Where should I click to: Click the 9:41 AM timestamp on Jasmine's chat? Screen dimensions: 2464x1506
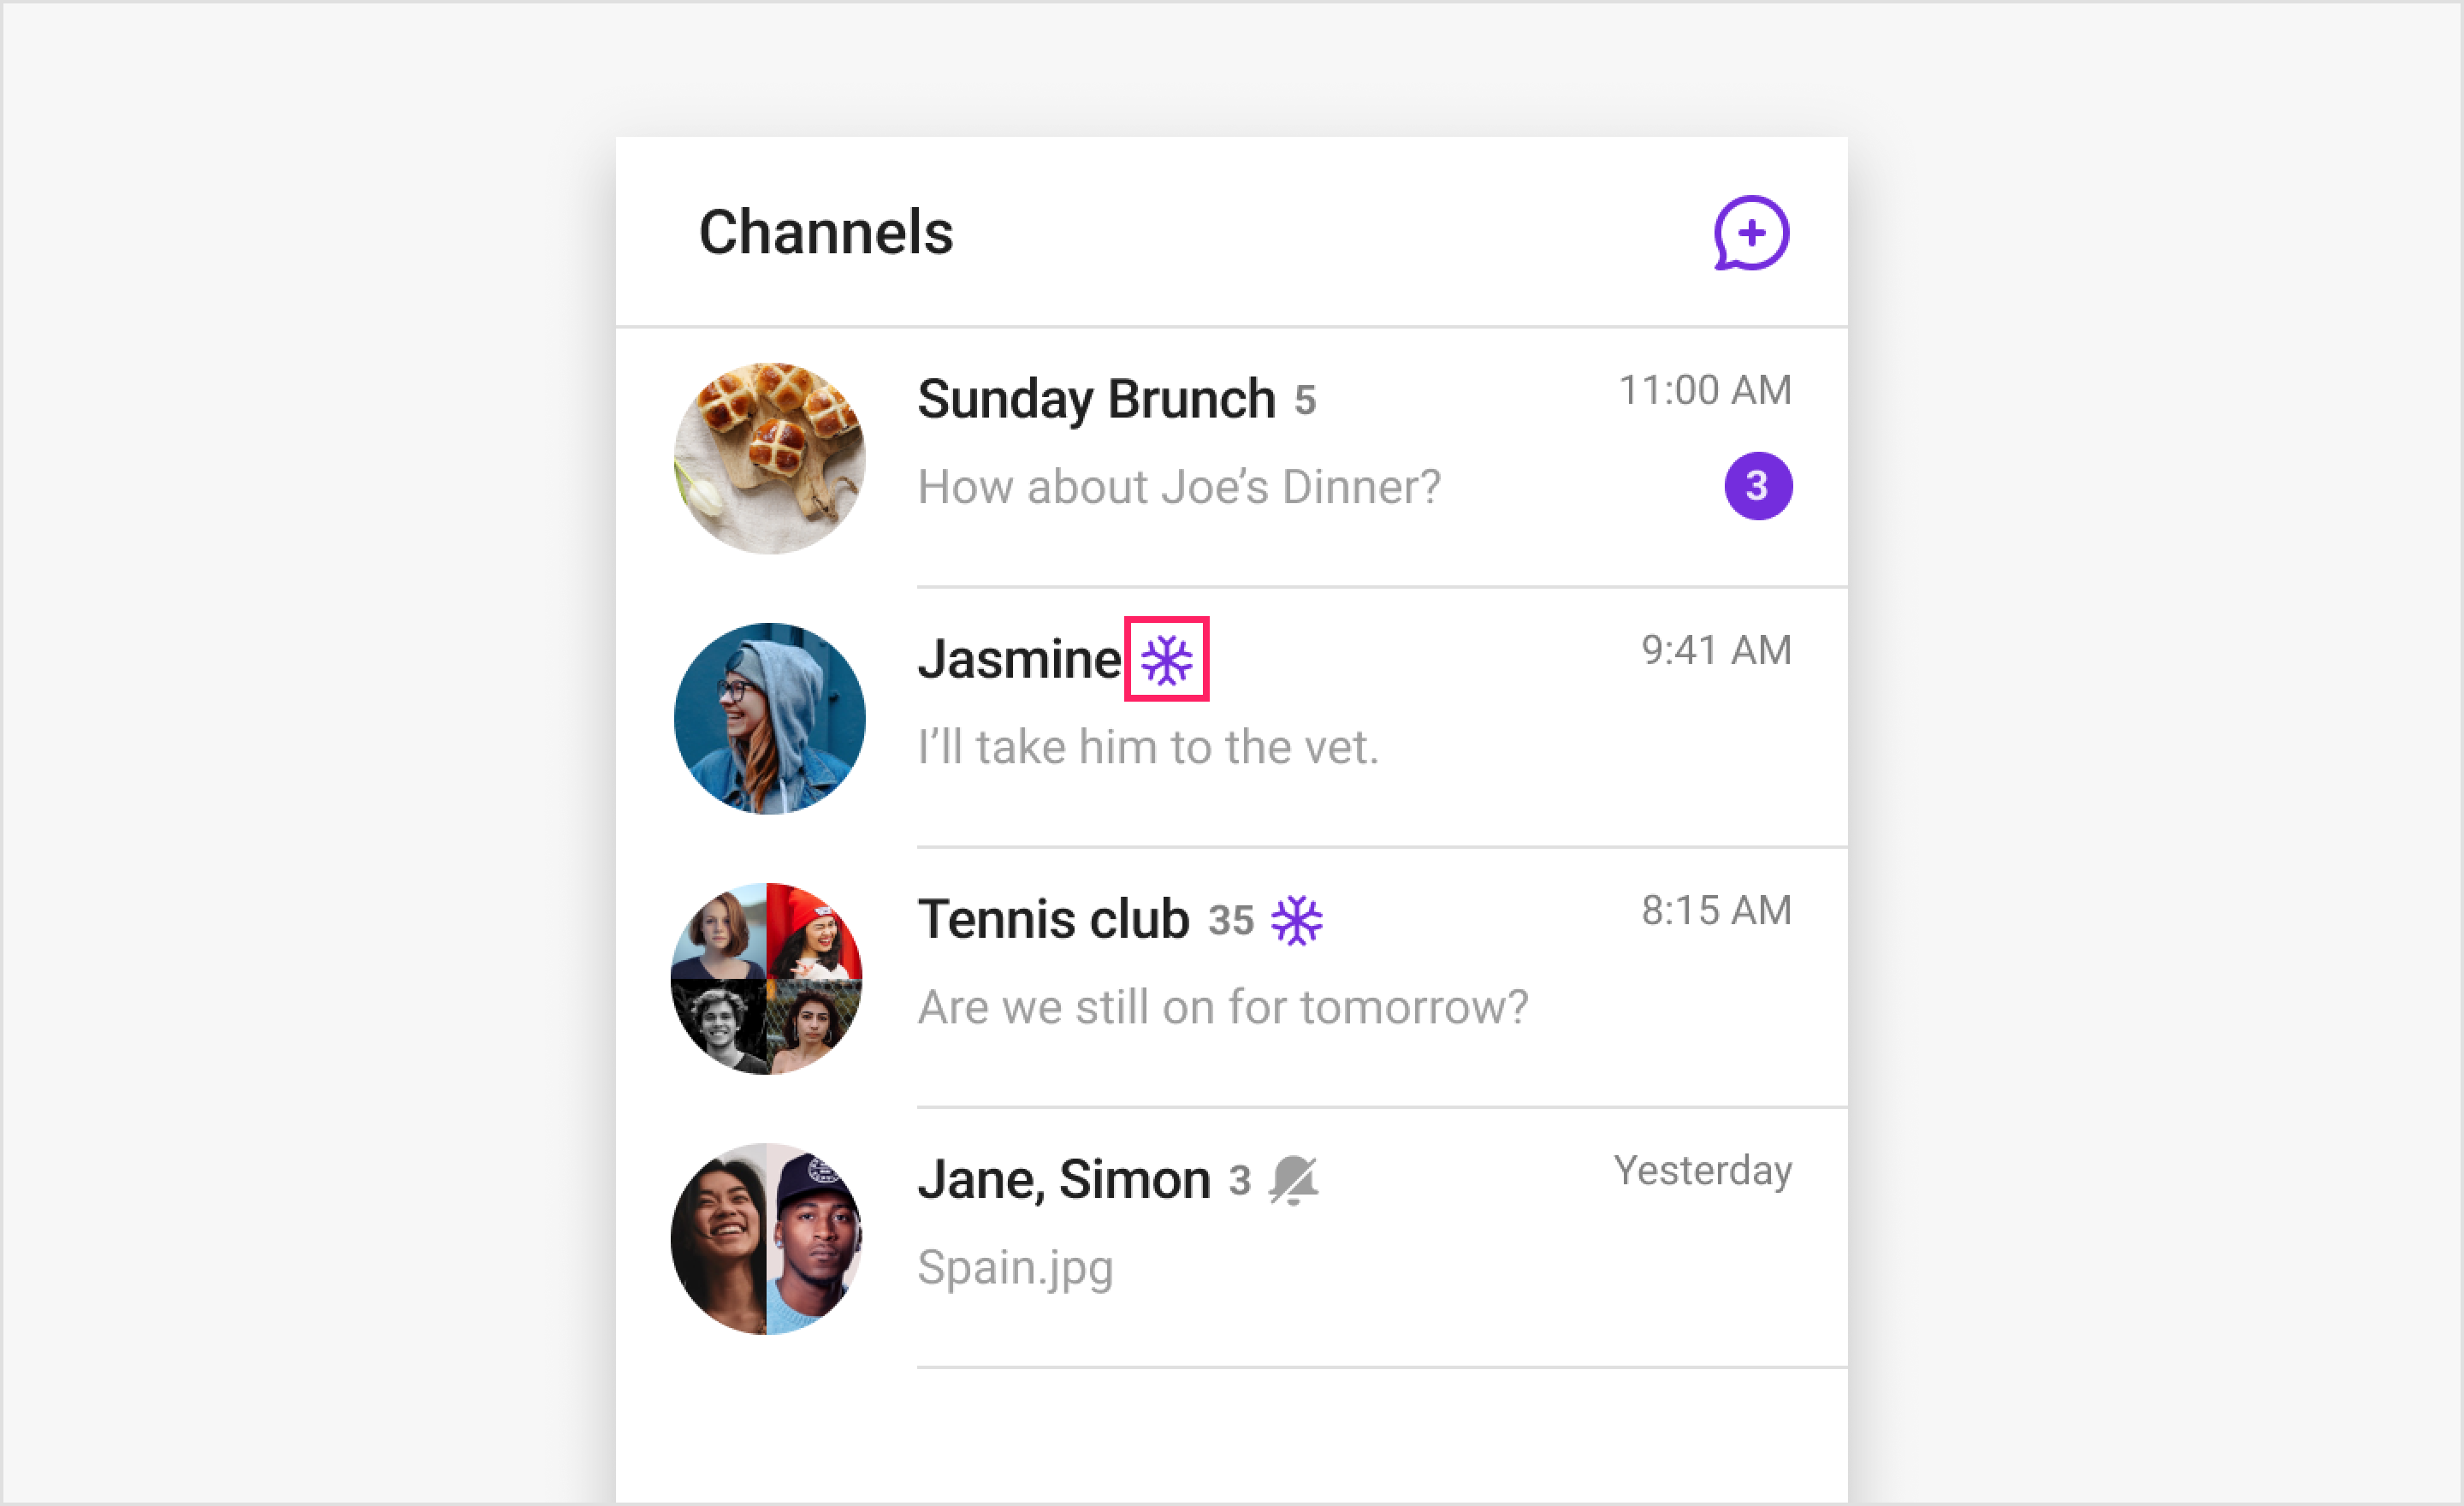(x=1715, y=650)
